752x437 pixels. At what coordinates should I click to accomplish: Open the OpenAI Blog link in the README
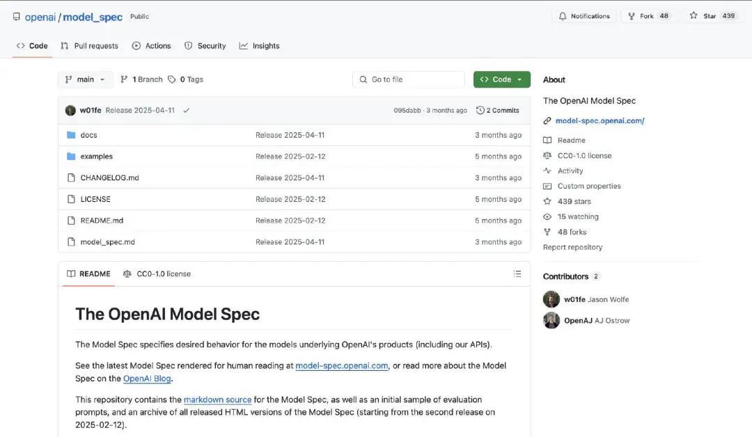pos(146,378)
